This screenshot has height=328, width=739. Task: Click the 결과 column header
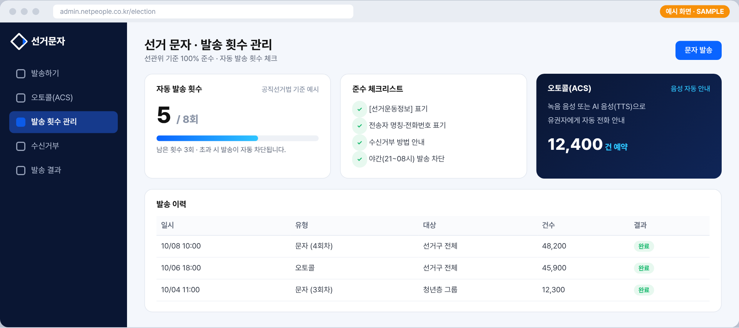click(x=640, y=225)
